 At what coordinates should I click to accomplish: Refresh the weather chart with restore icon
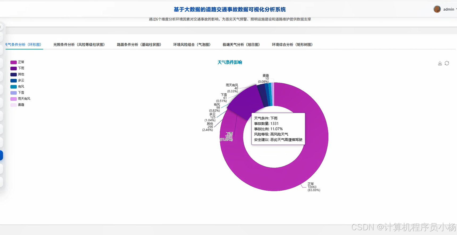(x=447, y=63)
